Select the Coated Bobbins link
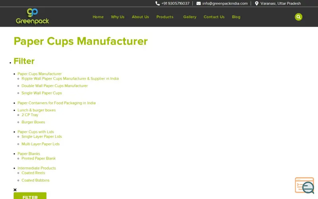Viewport: 318px width, 199px height. point(35,180)
